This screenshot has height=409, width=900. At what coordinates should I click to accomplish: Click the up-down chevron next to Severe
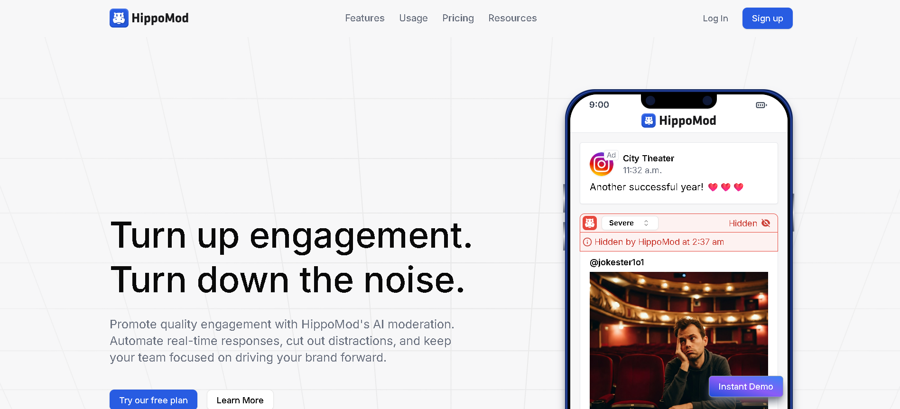(646, 223)
